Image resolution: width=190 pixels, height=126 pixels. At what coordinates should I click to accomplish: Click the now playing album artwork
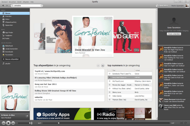[x=15, y=98]
